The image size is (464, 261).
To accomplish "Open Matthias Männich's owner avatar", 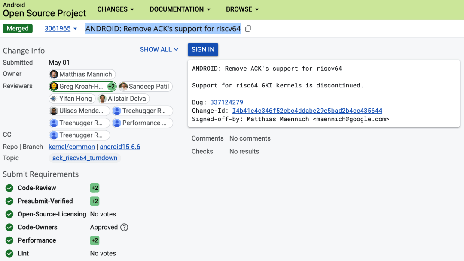I will pyautogui.click(x=54, y=75).
